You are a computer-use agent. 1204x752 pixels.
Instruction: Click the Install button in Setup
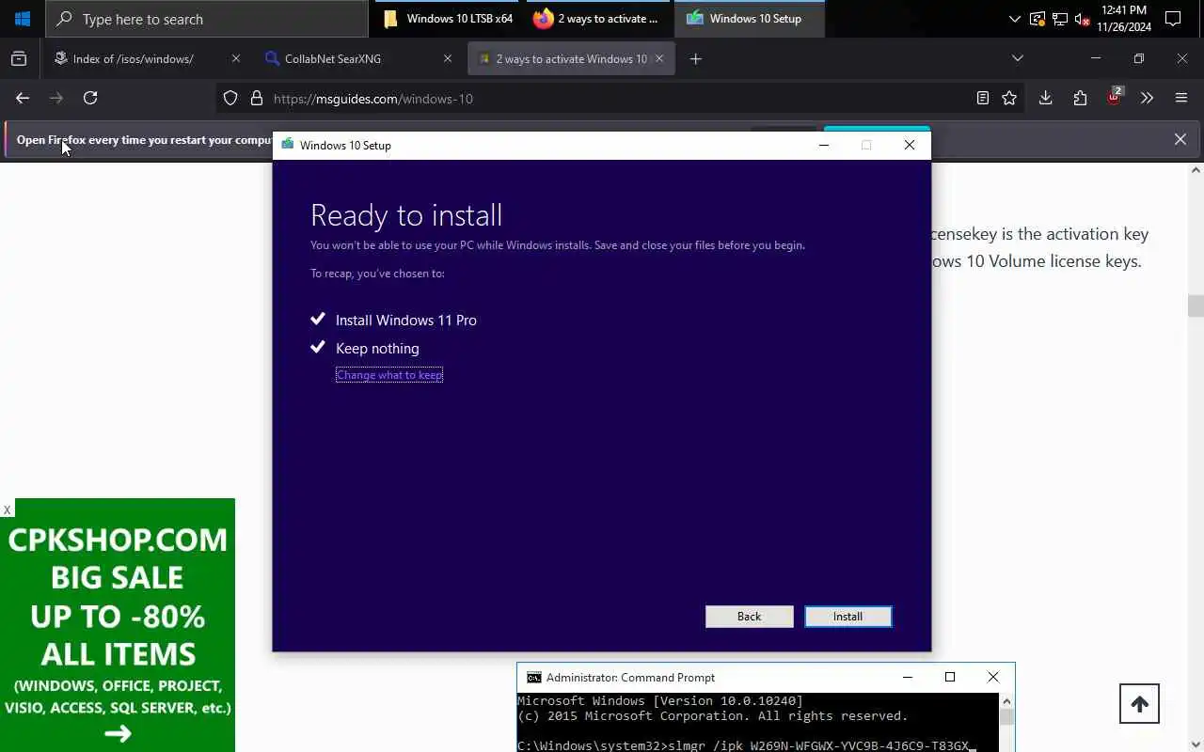pyautogui.click(x=848, y=616)
